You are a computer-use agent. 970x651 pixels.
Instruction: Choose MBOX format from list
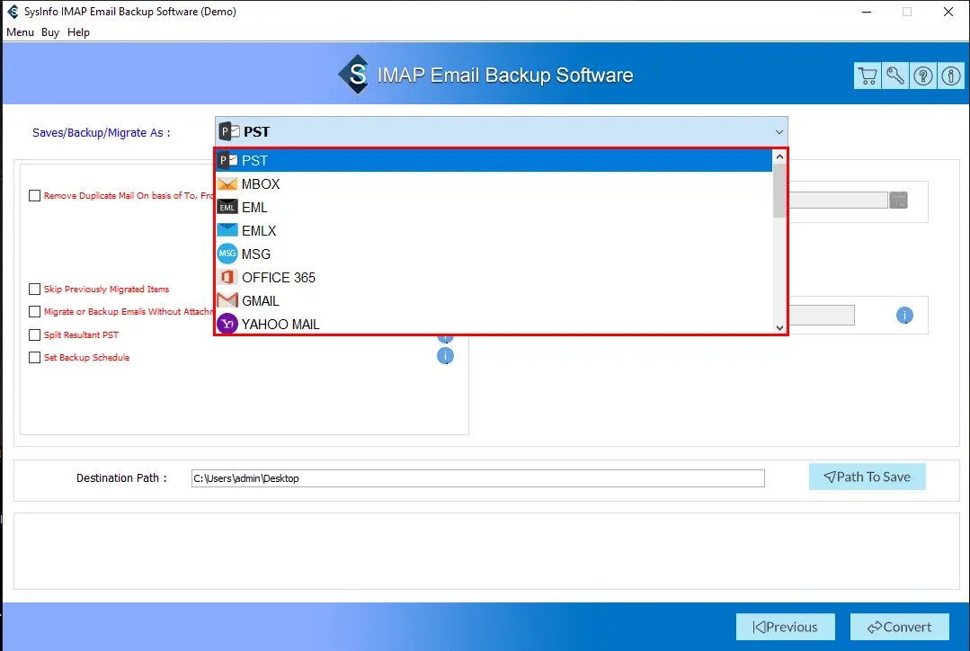click(494, 183)
